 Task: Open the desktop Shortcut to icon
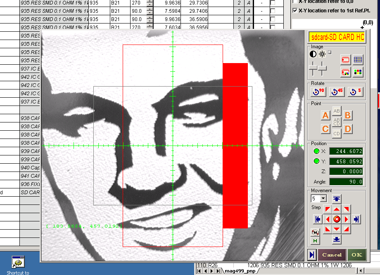[18, 266]
